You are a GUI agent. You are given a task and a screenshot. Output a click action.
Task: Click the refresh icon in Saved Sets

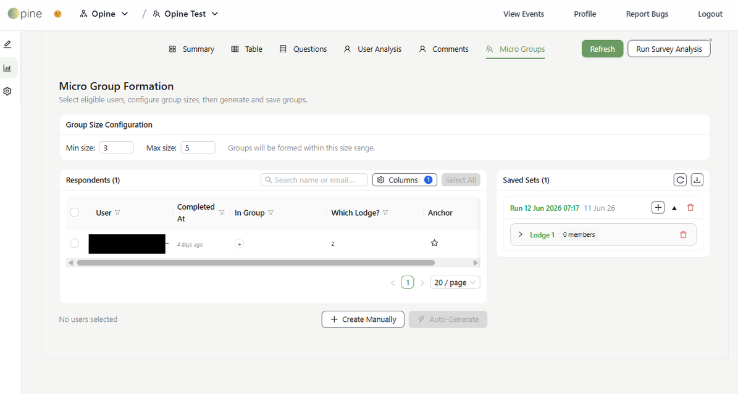[x=679, y=179]
